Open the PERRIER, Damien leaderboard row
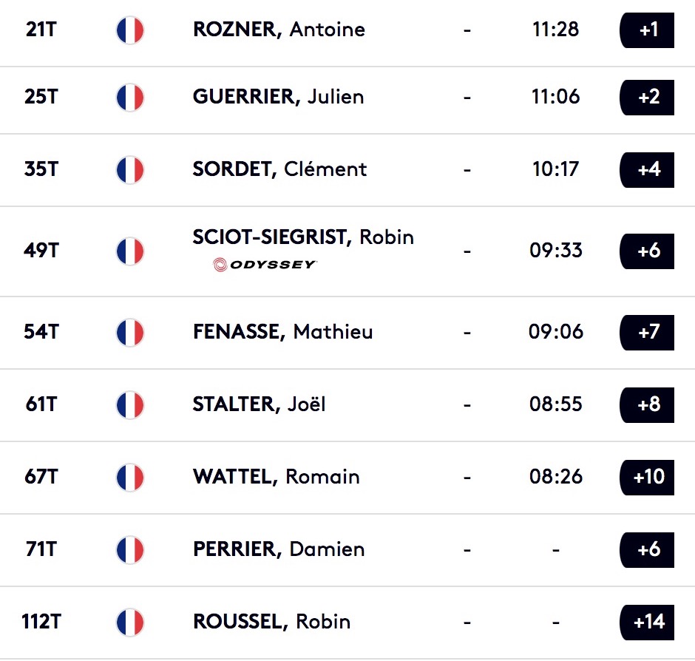Image resolution: width=695 pixels, height=661 pixels. click(347, 550)
